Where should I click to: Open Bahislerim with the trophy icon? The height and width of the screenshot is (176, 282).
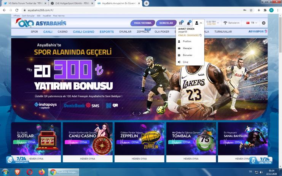231,23
